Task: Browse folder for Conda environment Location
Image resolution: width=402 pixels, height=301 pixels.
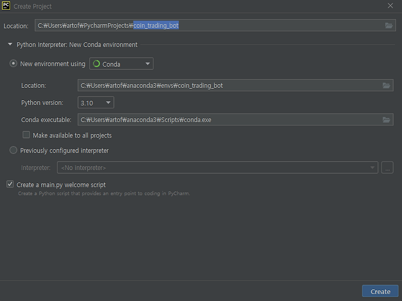Action: pyautogui.click(x=386, y=85)
